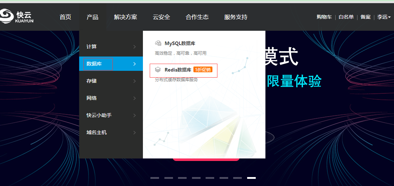Expand the chevron beside 存储

135,81
